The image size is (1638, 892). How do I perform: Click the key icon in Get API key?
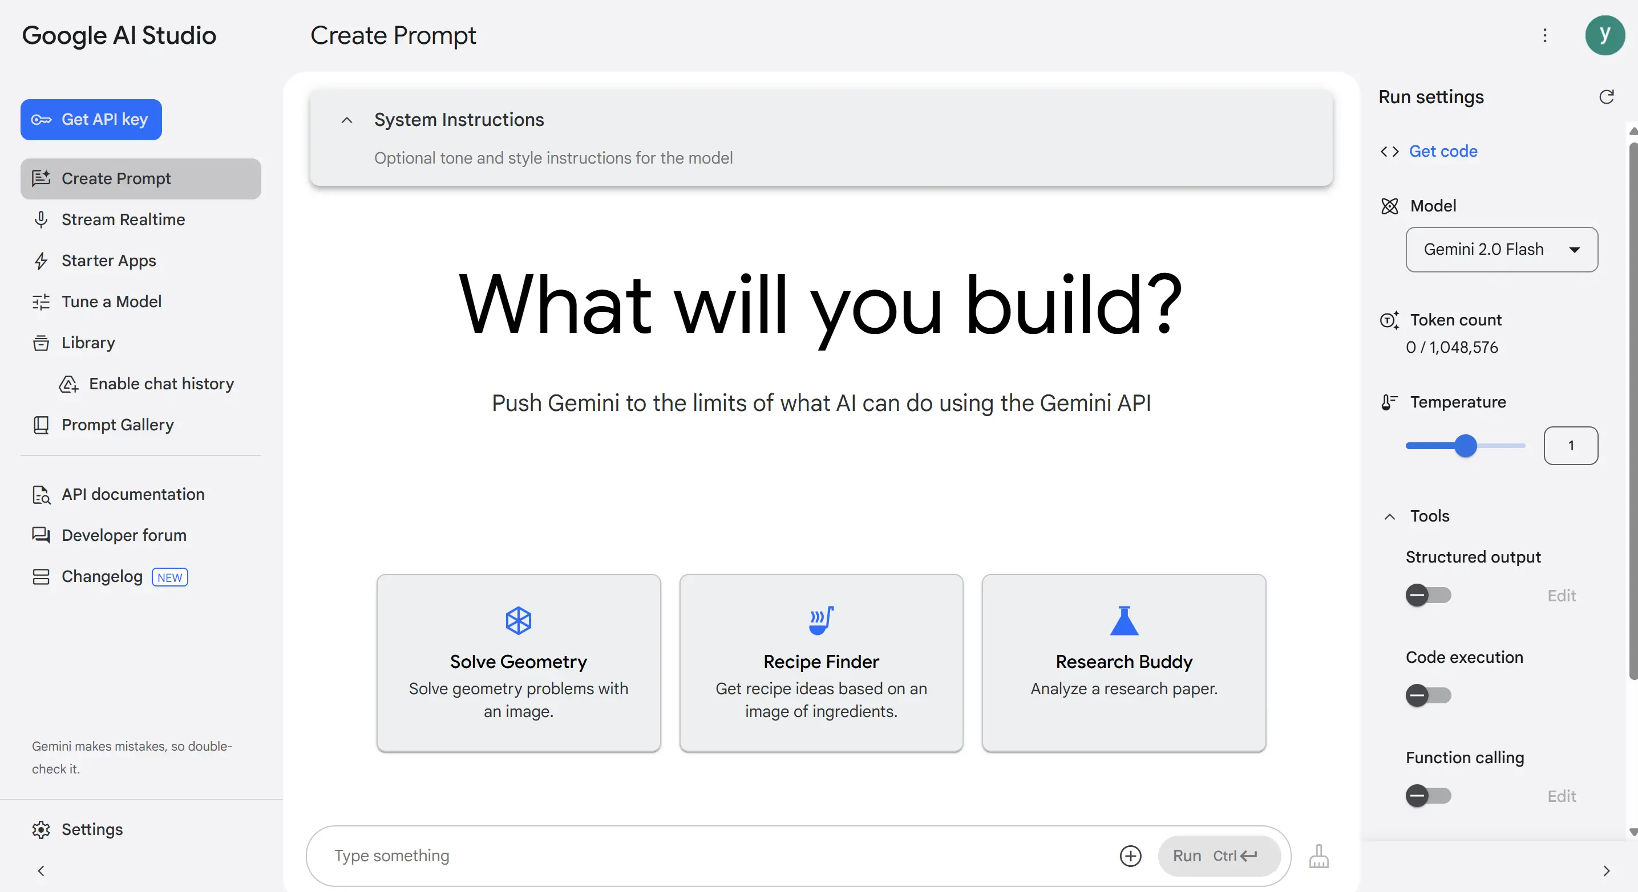point(41,120)
